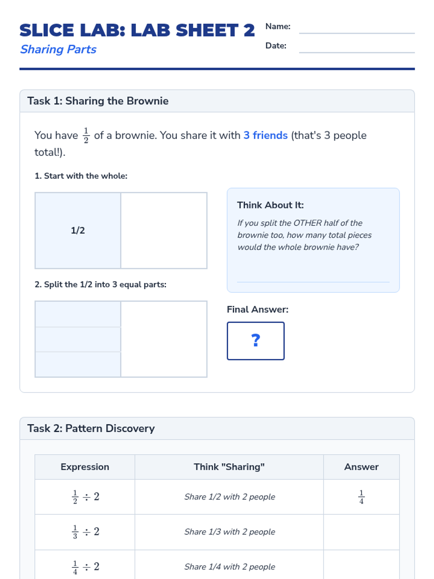Click the Final Answer question mark box
This screenshot has height=579, width=434.
pyautogui.click(x=256, y=341)
